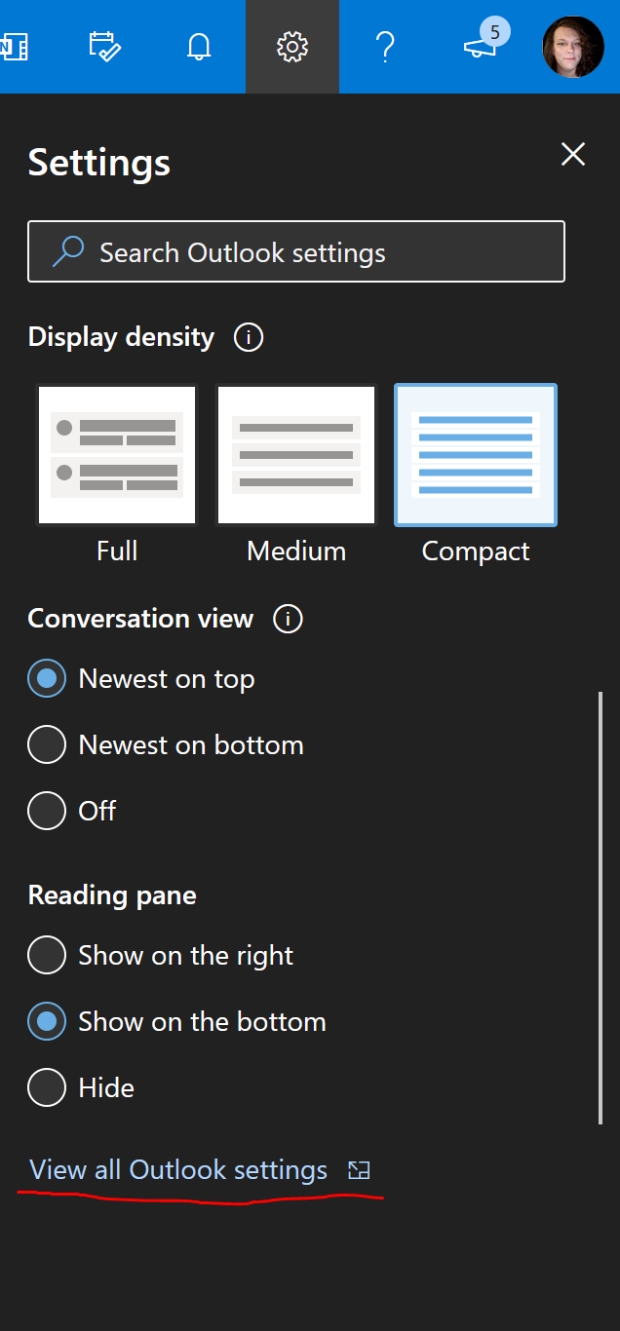Select the Compact display density option

(476, 455)
